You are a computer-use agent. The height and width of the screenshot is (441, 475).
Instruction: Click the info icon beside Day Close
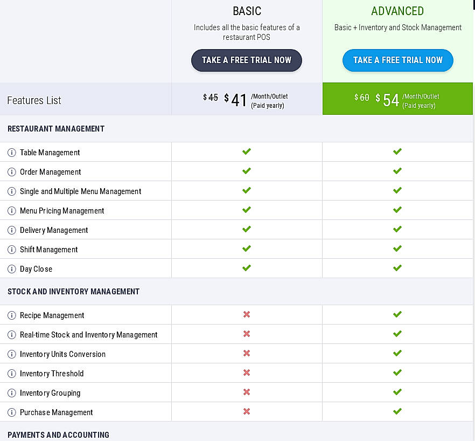(x=12, y=269)
